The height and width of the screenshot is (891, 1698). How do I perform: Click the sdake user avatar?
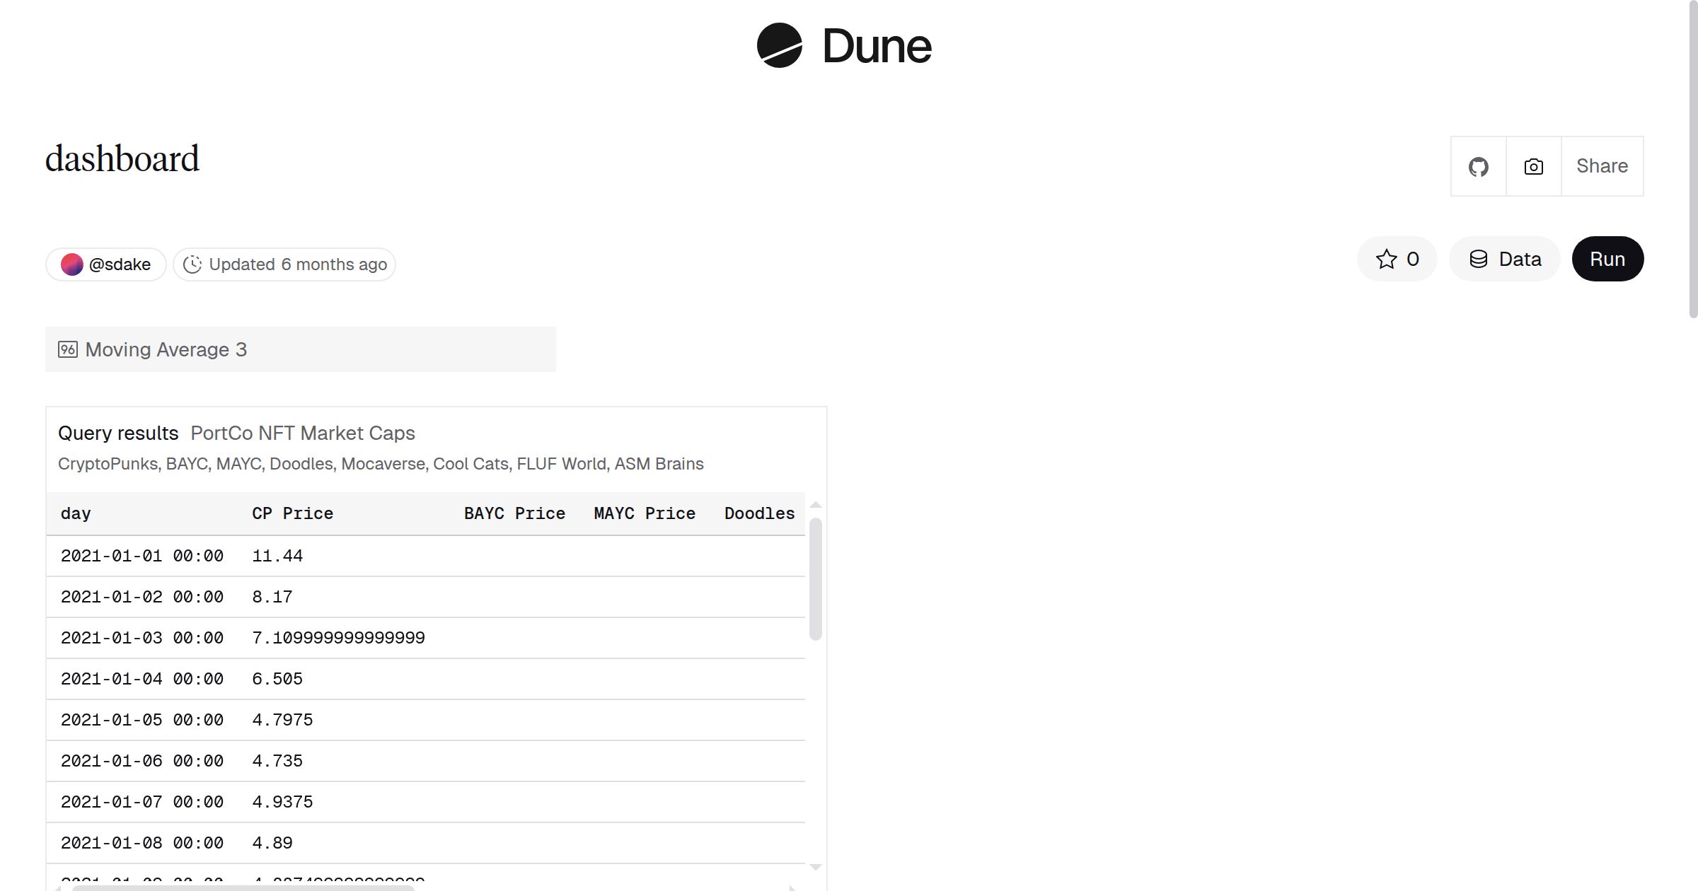coord(72,264)
